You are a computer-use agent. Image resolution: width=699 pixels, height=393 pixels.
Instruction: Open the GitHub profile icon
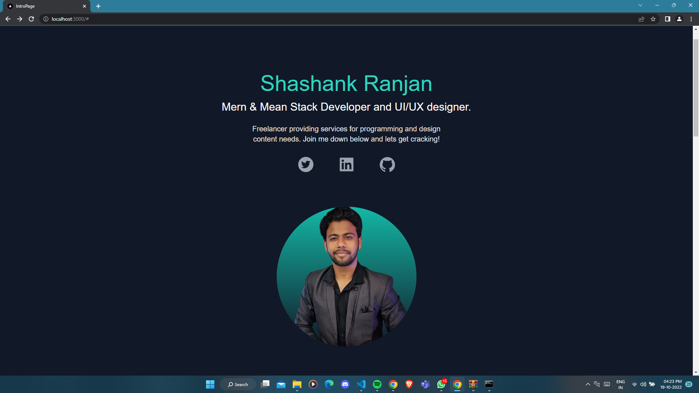[387, 164]
